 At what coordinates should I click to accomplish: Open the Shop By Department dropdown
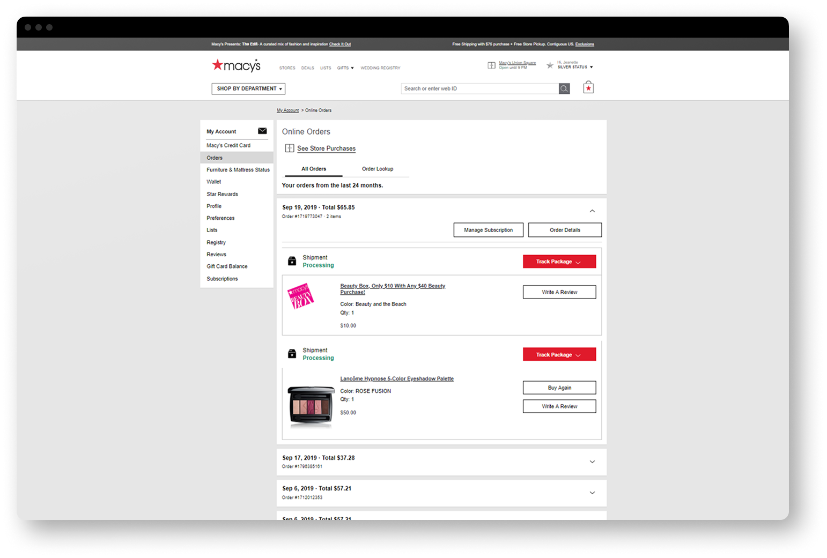(248, 88)
